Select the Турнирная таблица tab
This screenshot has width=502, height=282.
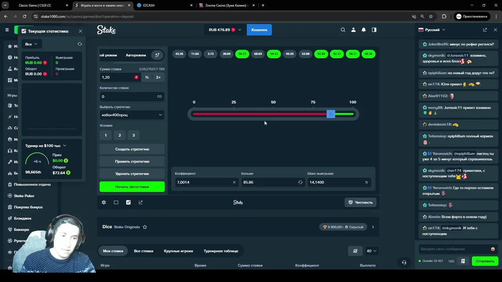click(221, 251)
